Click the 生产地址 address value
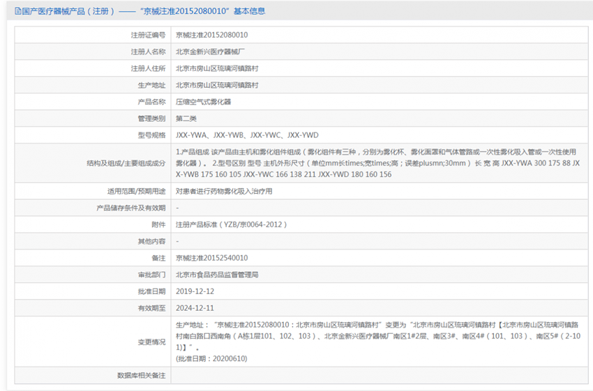This screenshot has width=593, height=391. point(217,85)
